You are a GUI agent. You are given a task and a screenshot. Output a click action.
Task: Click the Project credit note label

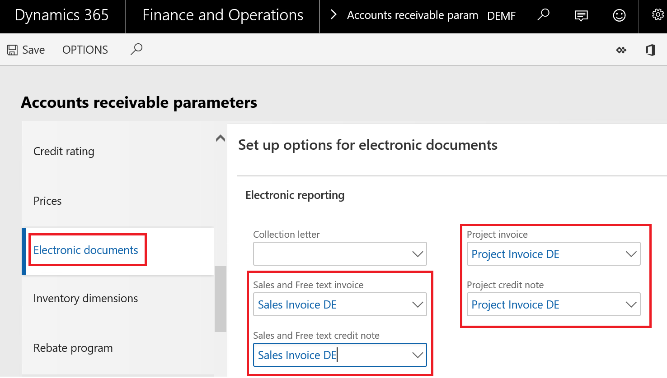pos(505,285)
